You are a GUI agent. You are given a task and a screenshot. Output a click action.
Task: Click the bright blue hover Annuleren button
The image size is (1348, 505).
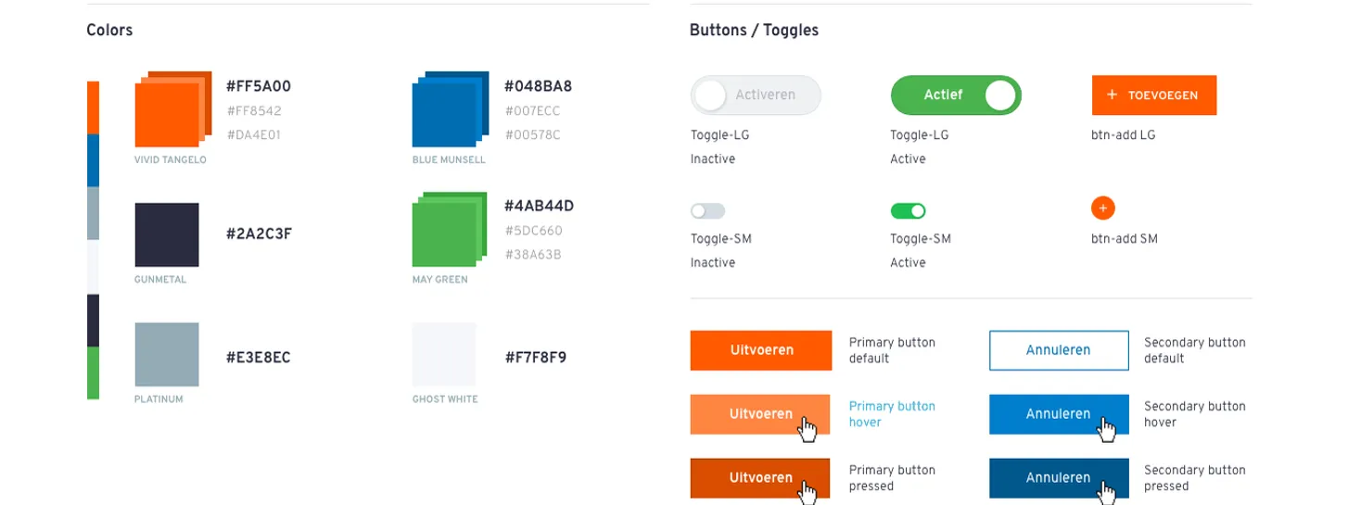[1059, 414]
